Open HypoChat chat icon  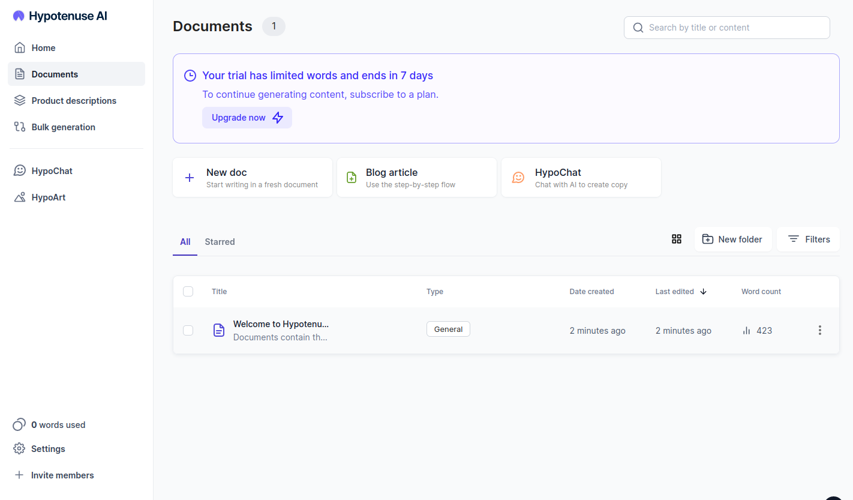[20, 170]
